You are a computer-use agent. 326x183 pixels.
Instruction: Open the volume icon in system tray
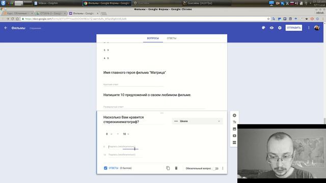click(296, 3)
